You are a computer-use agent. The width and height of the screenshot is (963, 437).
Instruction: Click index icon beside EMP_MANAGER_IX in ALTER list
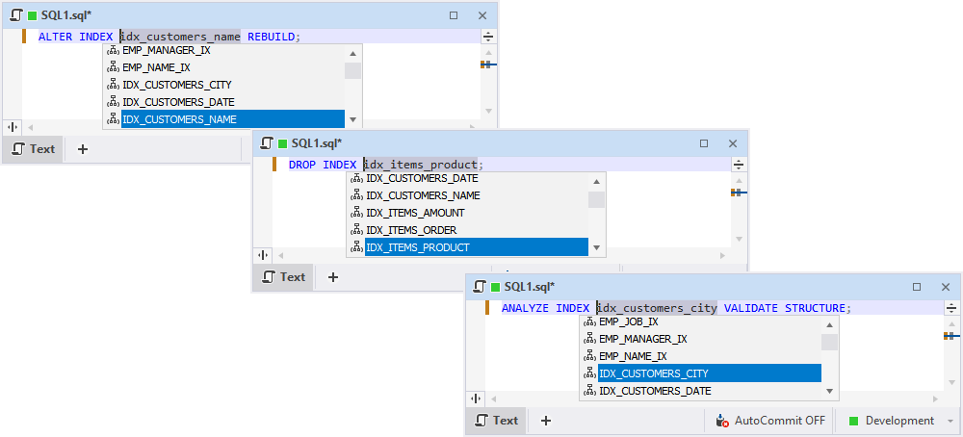pos(113,50)
